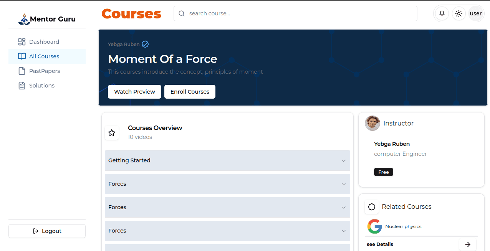Click the Moment Of a Force title
The image size is (490, 251).
tap(162, 59)
